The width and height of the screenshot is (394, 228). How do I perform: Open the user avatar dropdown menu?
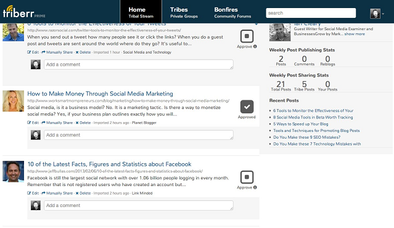pos(377,14)
